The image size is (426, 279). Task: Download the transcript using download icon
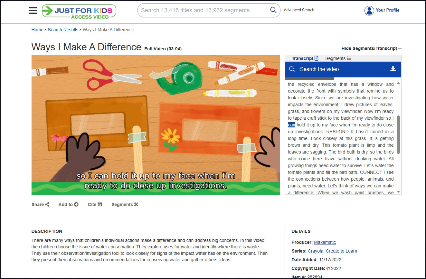coord(393,69)
